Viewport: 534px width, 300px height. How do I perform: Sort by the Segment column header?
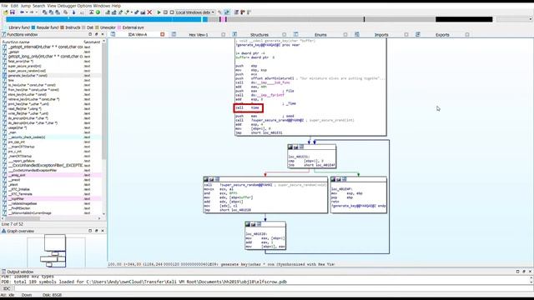click(x=92, y=42)
